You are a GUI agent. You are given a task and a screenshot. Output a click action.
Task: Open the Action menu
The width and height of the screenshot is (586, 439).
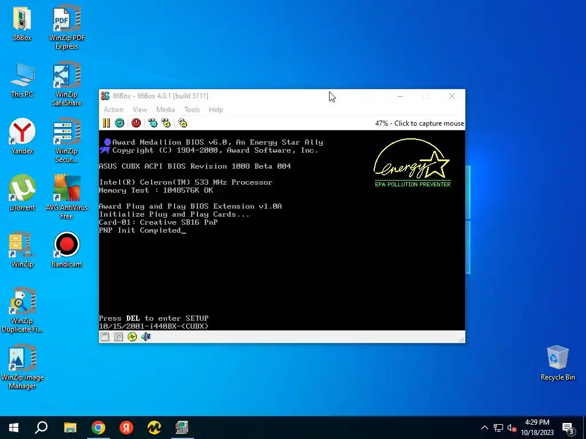[x=113, y=109]
